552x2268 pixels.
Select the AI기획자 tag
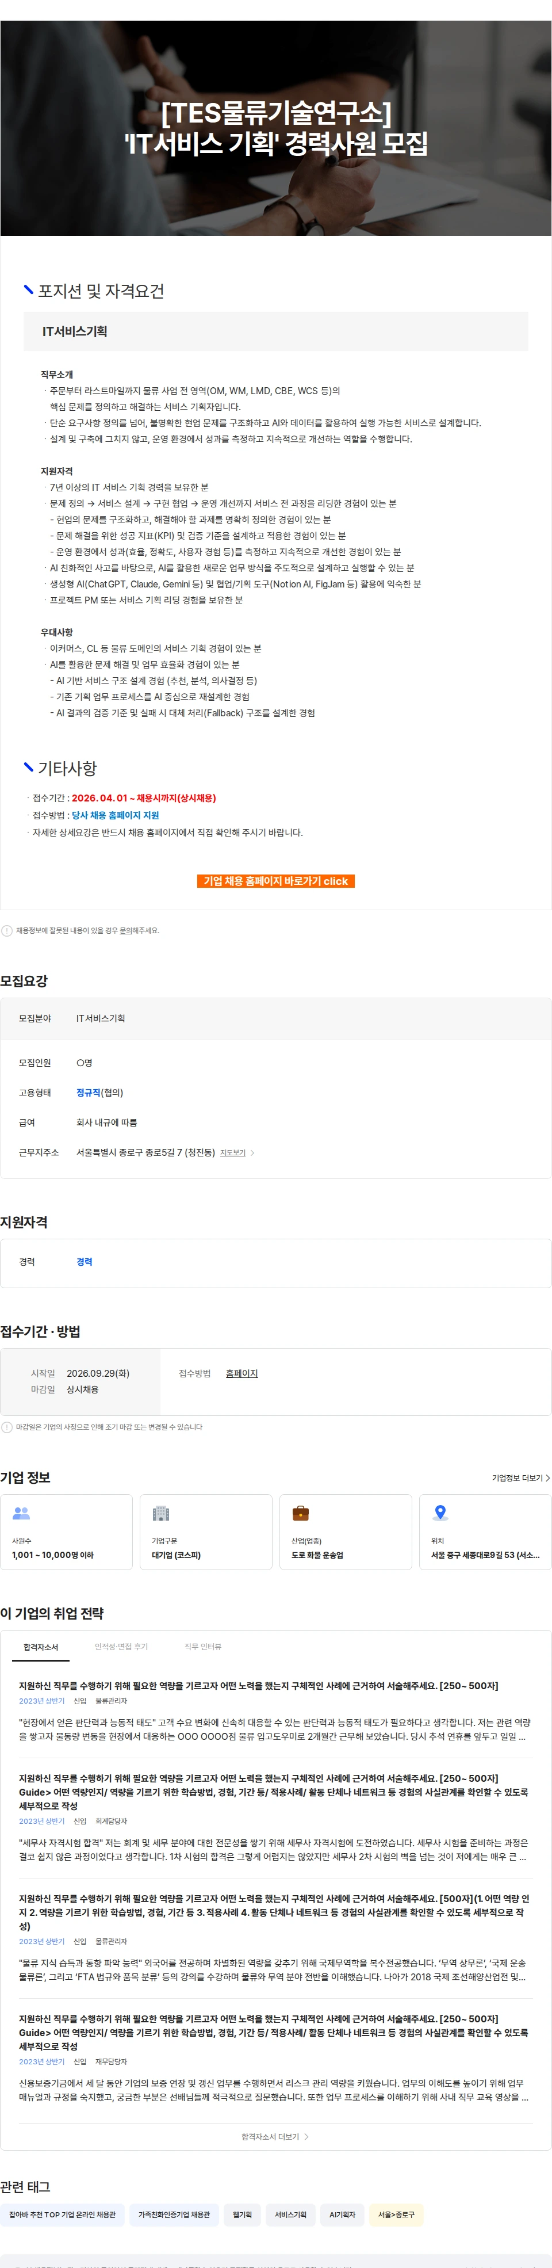point(343,2214)
